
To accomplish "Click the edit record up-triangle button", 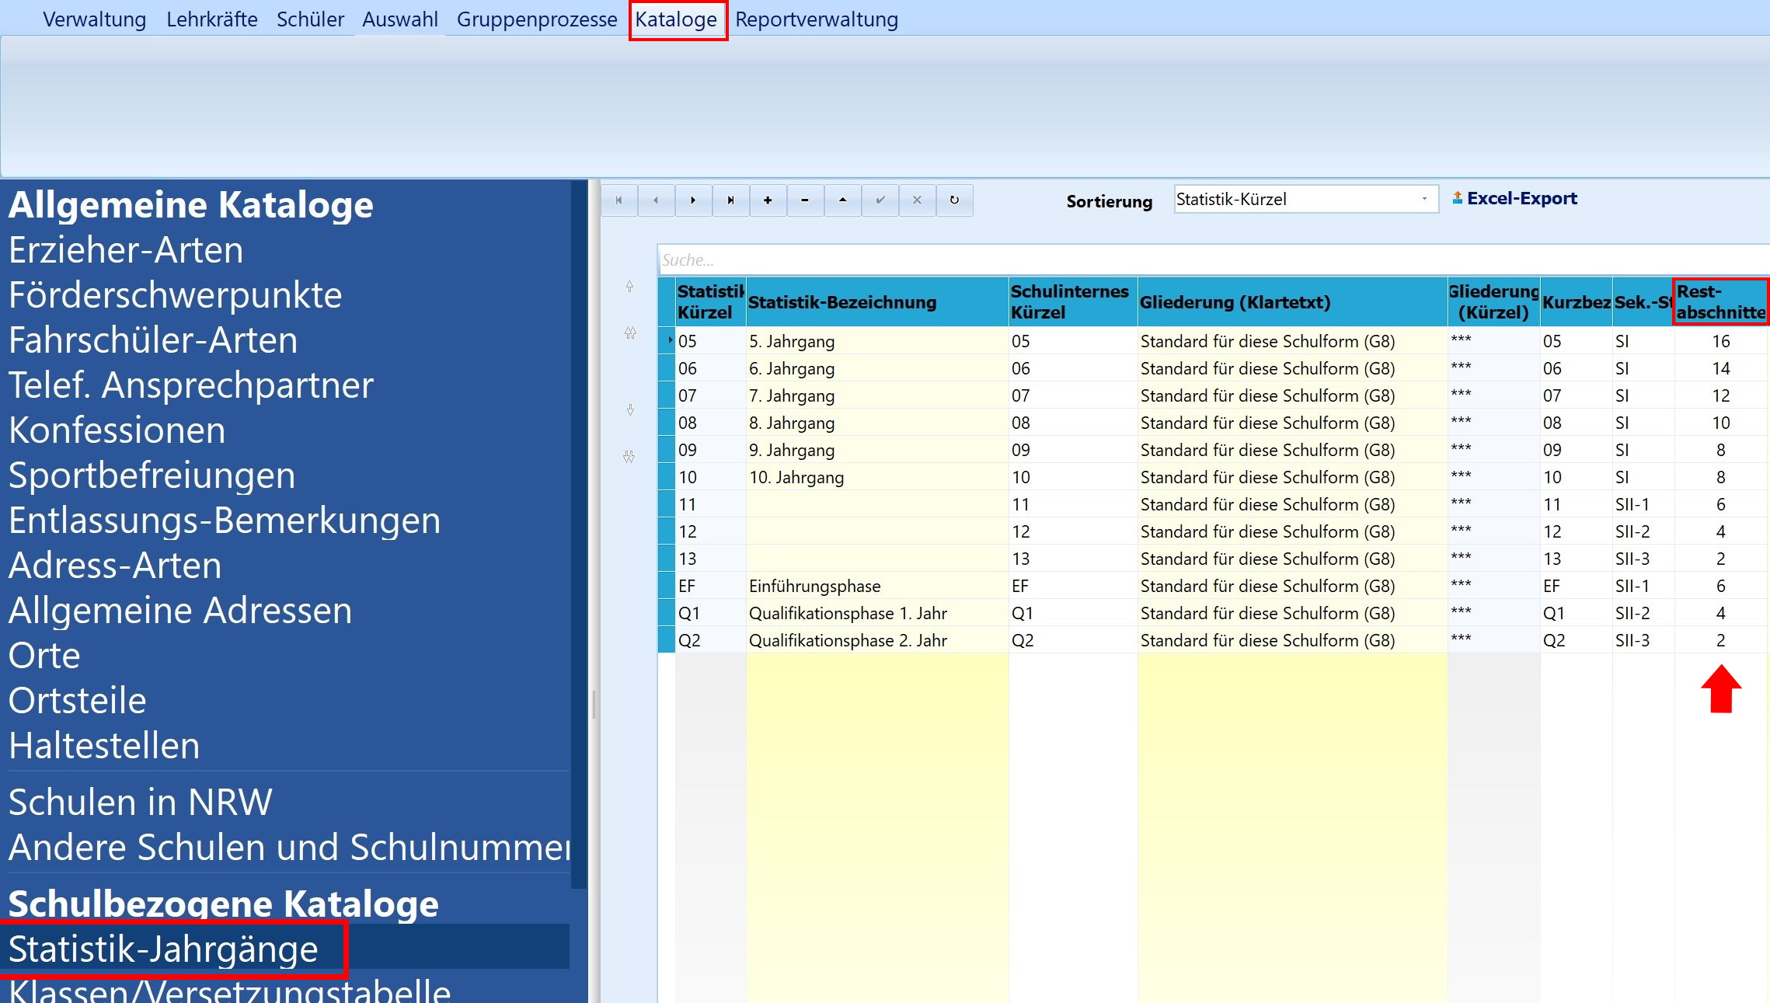I will point(842,200).
